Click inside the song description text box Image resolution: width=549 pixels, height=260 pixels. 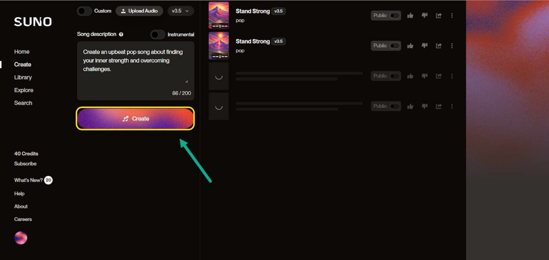(x=135, y=68)
